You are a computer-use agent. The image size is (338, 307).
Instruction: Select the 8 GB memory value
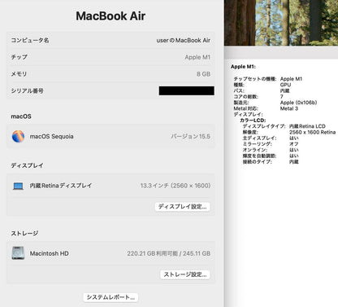pyautogui.click(x=203, y=74)
